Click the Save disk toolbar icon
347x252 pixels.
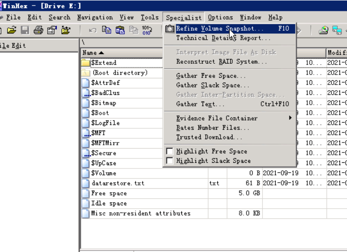click(25, 30)
